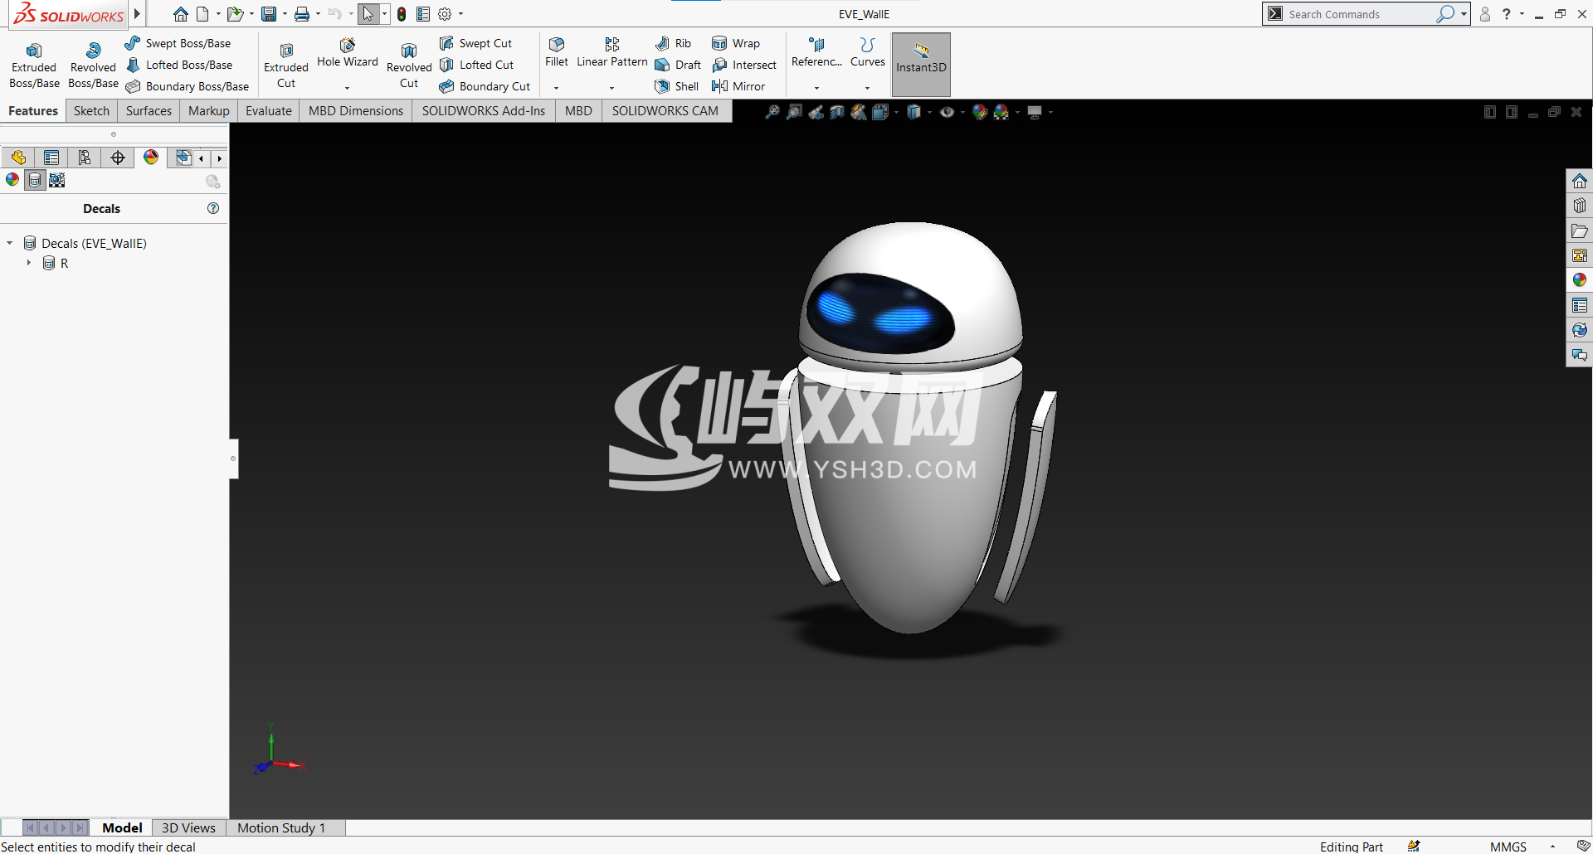Viewport: 1593px width, 854px height.
Task: Click inside the Search Commands field
Action: pos(1361,14)
